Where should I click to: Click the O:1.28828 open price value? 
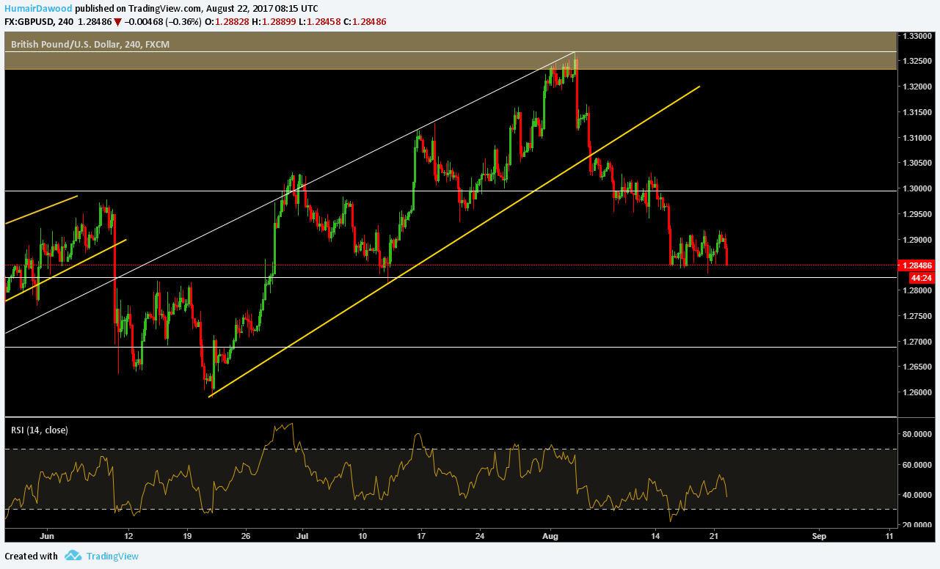pyautogui.click(x=227, y=22)
